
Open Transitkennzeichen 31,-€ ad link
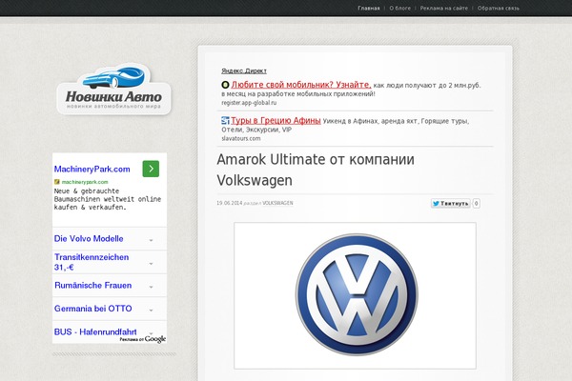coord(92,262)
